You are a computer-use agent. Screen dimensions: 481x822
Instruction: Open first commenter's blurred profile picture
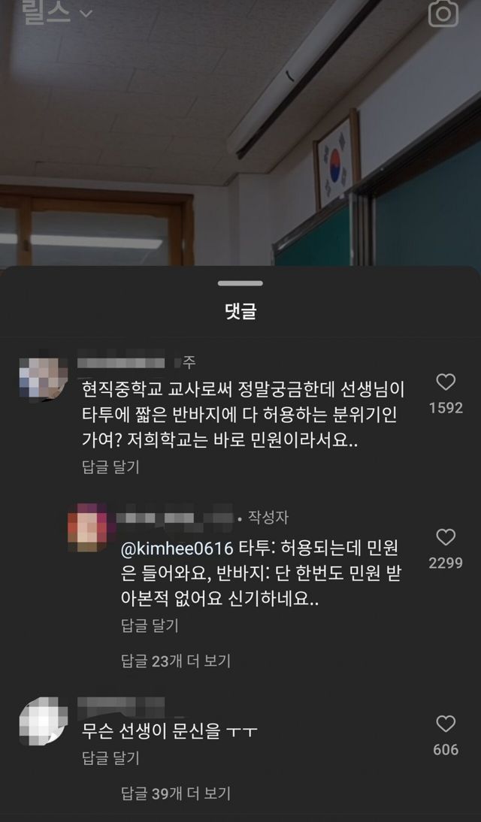[x=43, y=379]
